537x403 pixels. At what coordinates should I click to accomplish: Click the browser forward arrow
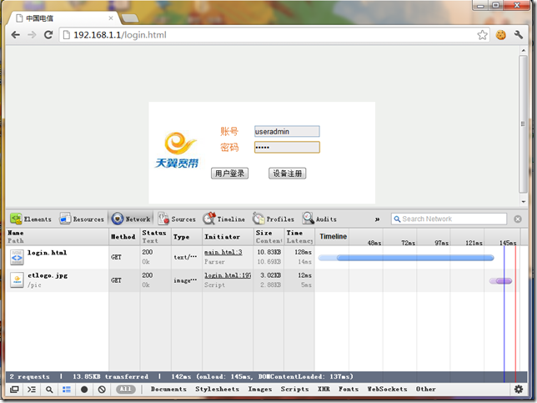(32, 34)
